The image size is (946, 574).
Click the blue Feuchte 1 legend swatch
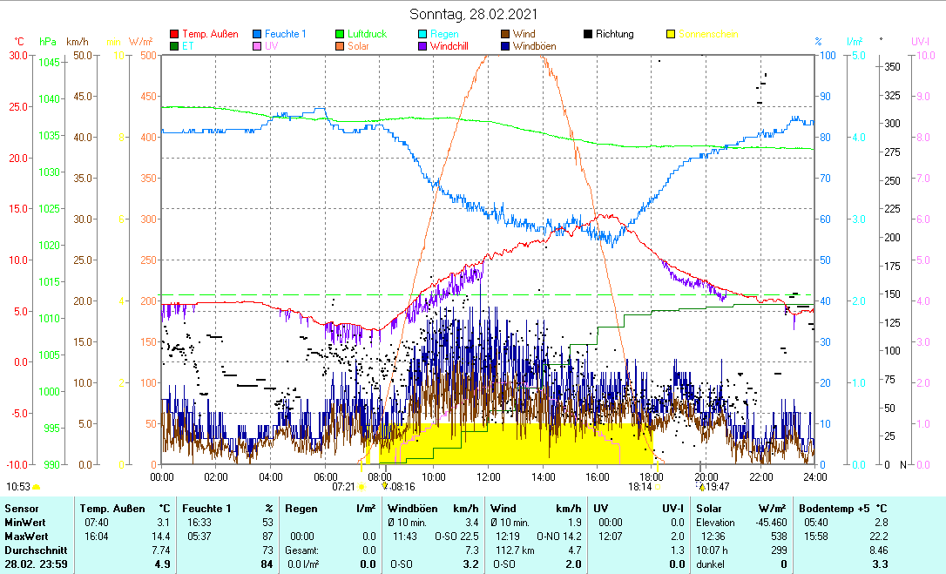pos(257,34)
